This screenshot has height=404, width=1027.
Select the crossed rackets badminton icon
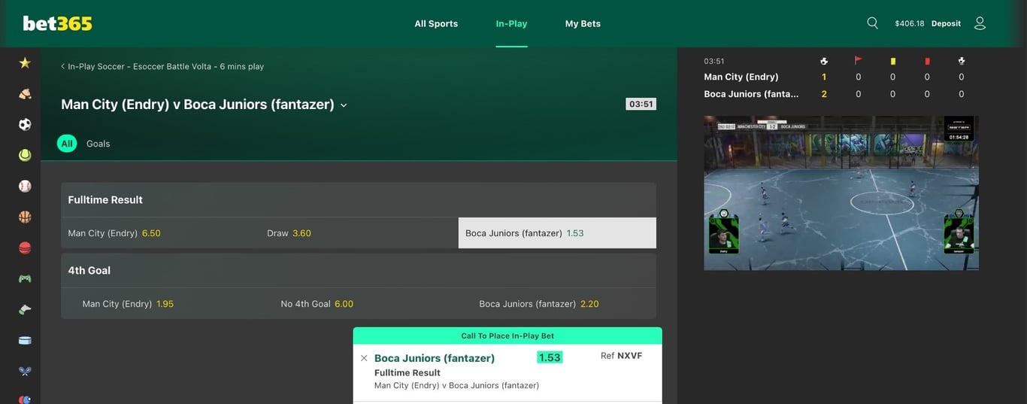pyautogui.click(x=25, y=371)
